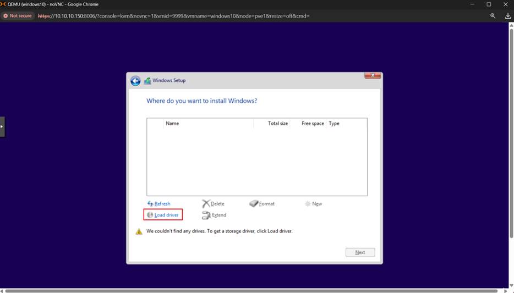Click the Format drive icon
514x293 pixels.
pos(254,204)
